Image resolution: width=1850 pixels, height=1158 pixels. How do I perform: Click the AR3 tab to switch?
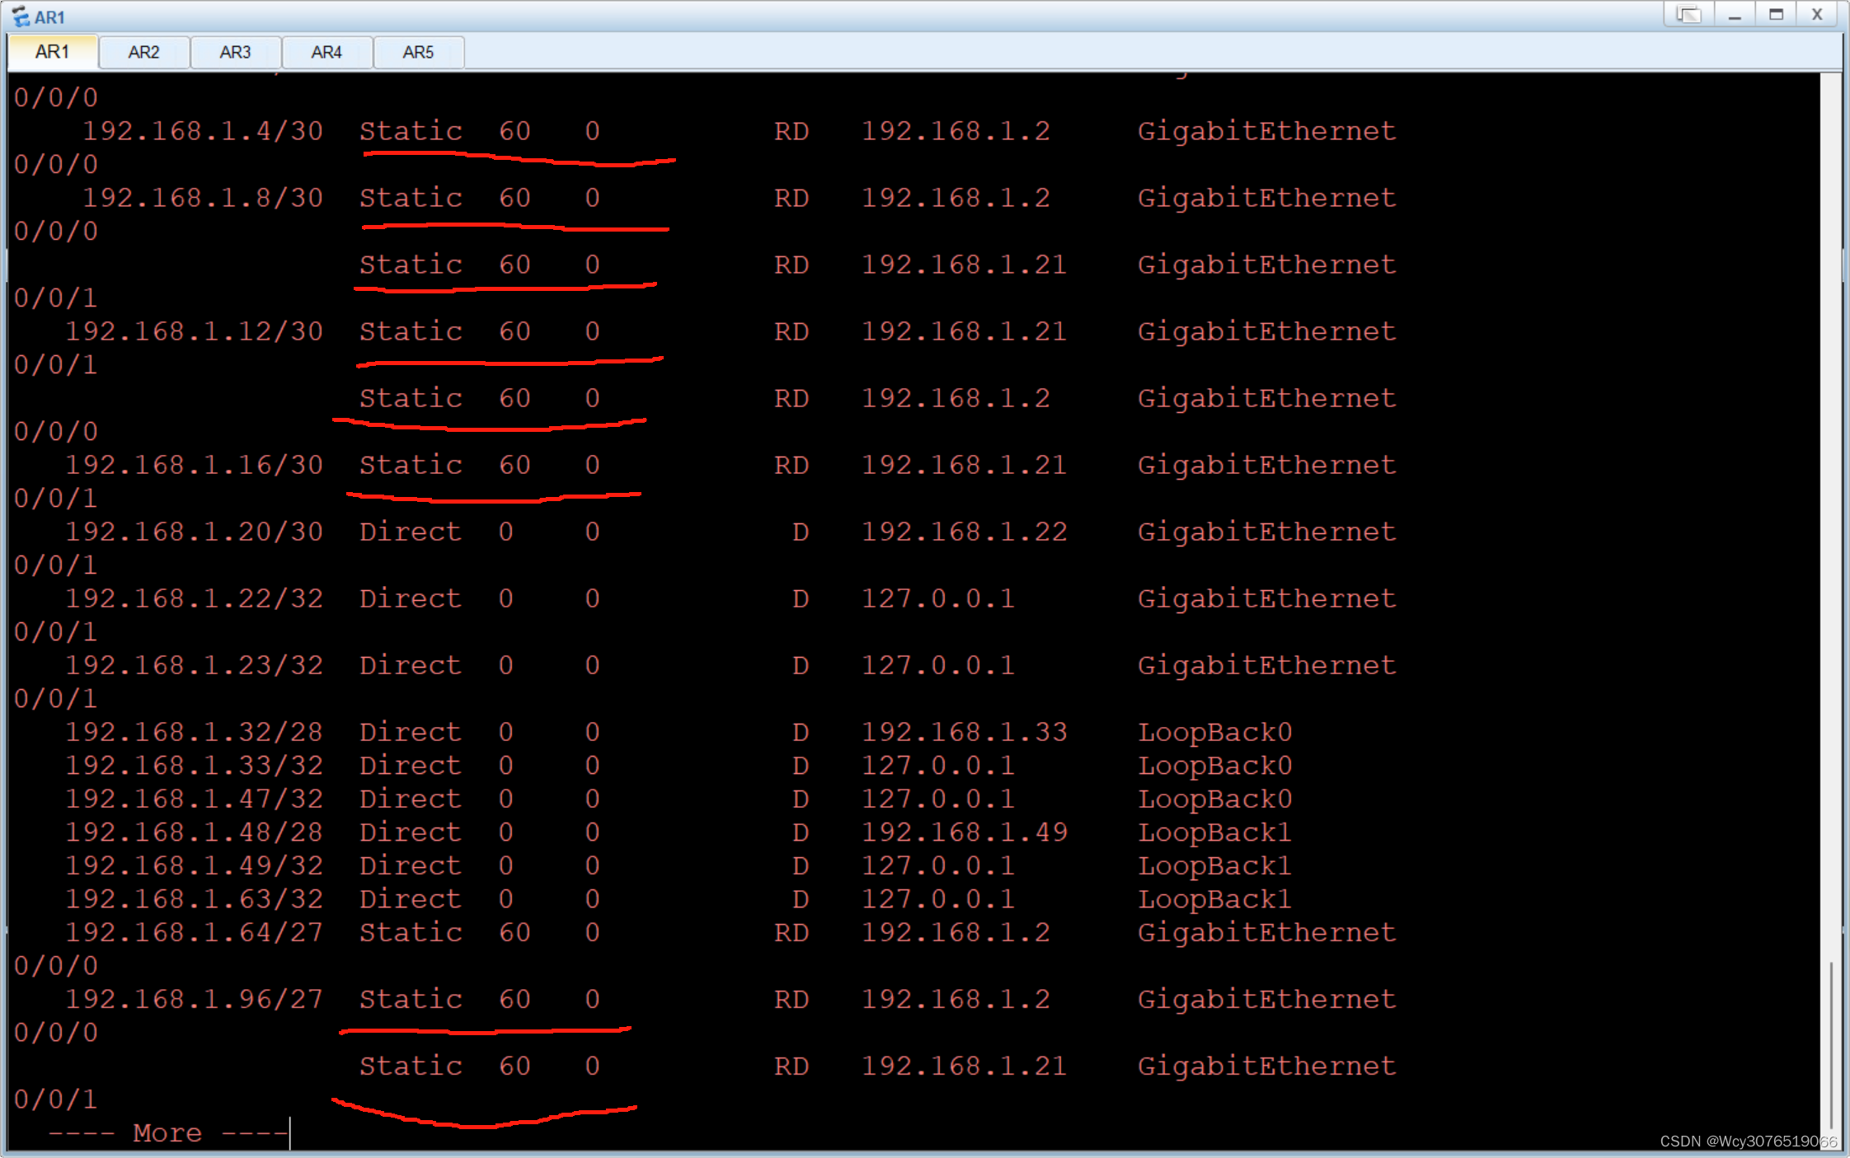tap(236, 51)
